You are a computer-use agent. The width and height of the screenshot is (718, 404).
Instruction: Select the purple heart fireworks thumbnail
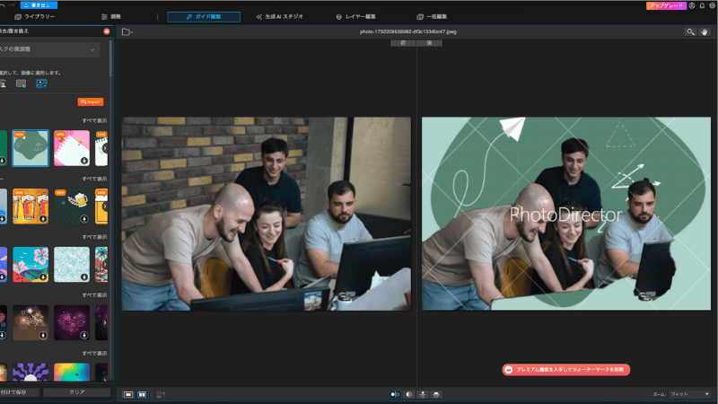pyautogui.click(x=72, y=322)
